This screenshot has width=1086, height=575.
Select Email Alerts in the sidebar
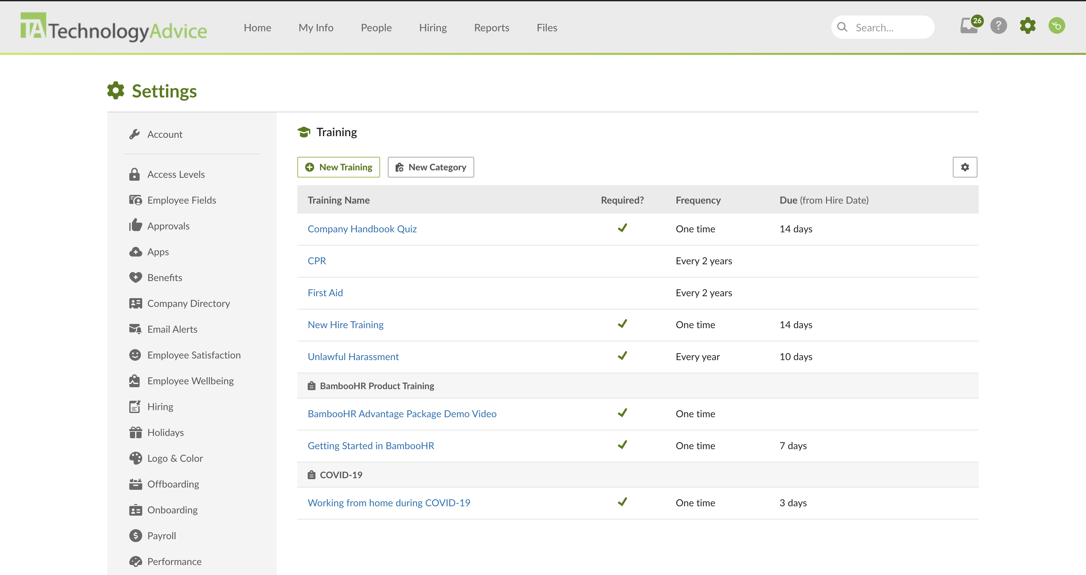[172, 329]
